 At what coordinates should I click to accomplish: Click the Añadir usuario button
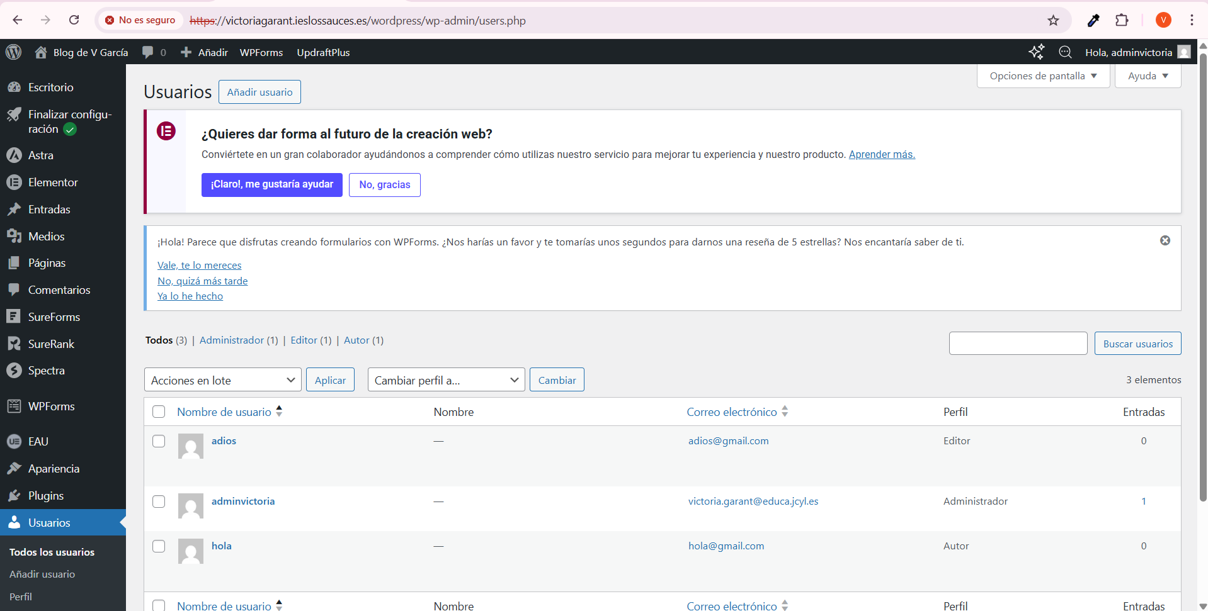[259, 92]
